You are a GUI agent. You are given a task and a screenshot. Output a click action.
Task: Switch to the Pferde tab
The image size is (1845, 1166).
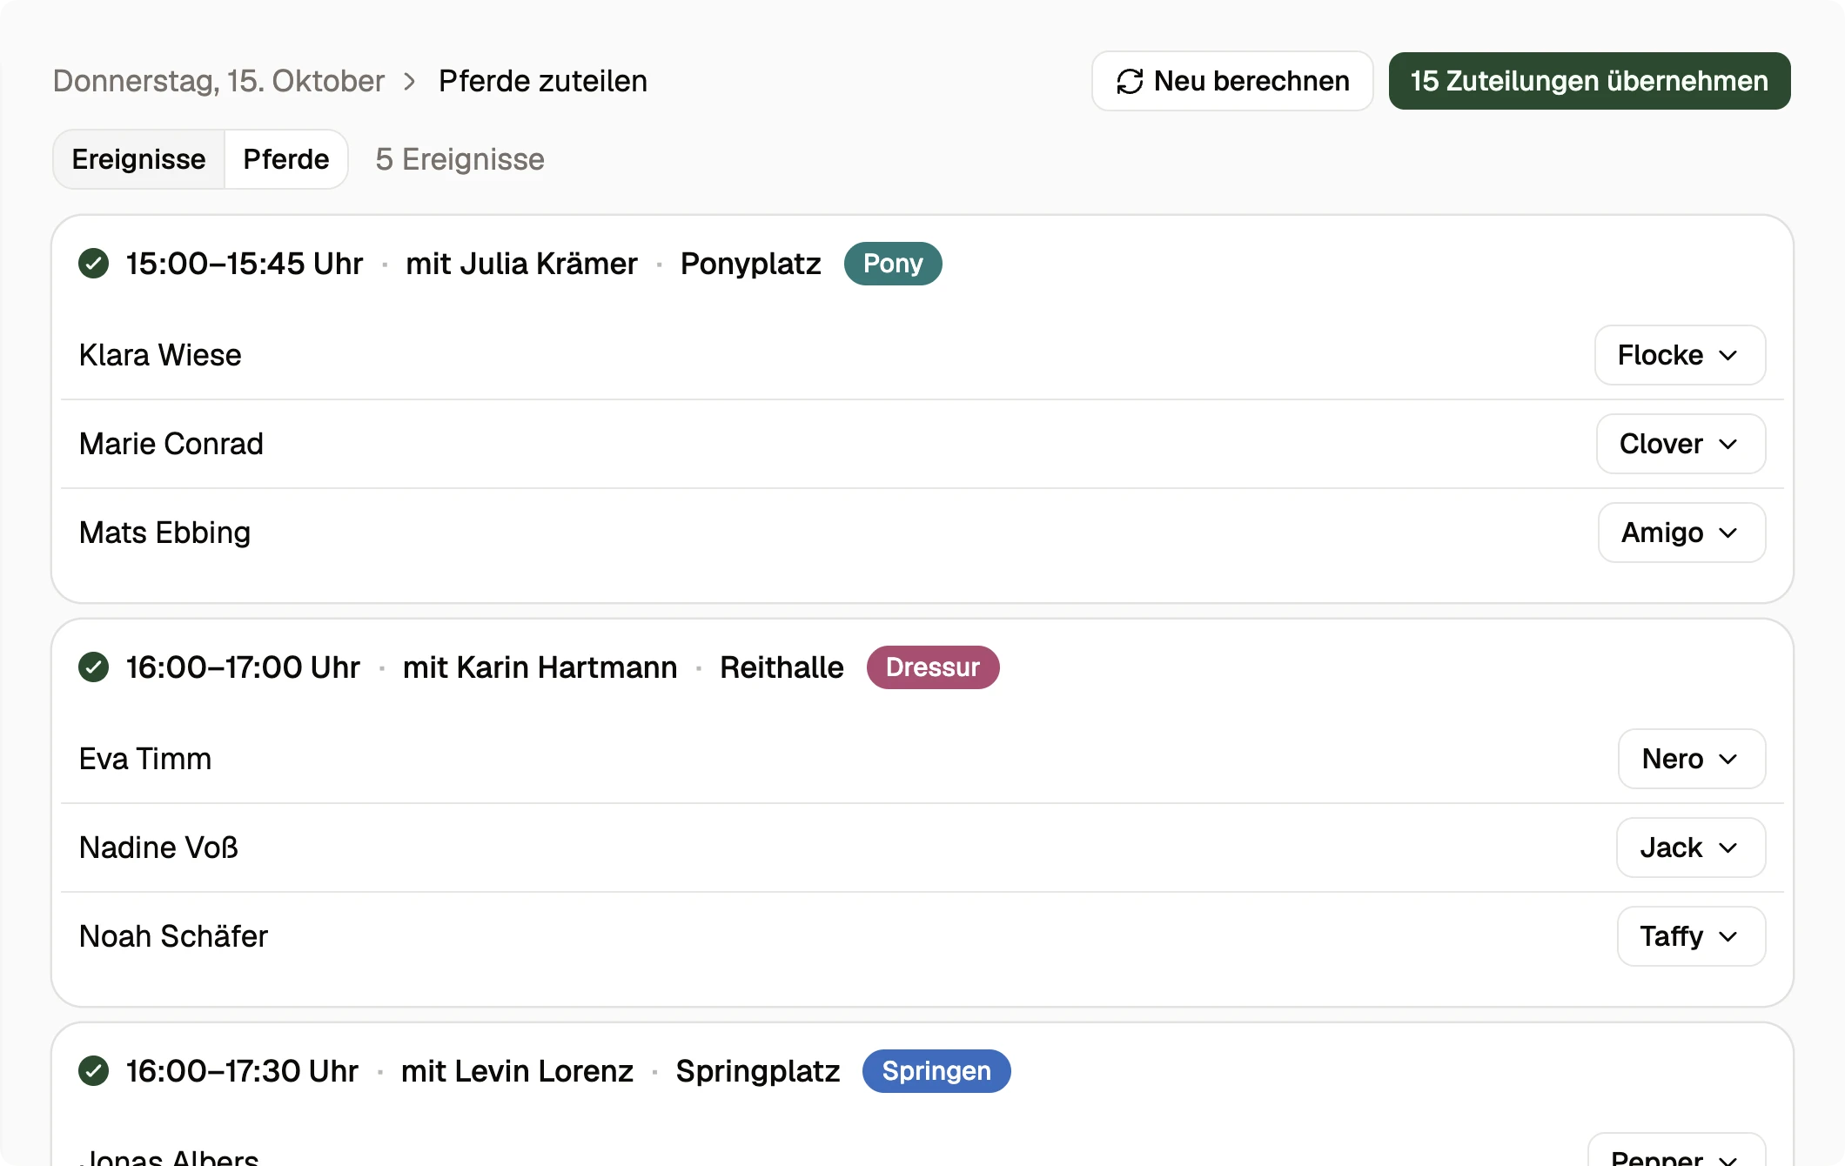[286, 159]
